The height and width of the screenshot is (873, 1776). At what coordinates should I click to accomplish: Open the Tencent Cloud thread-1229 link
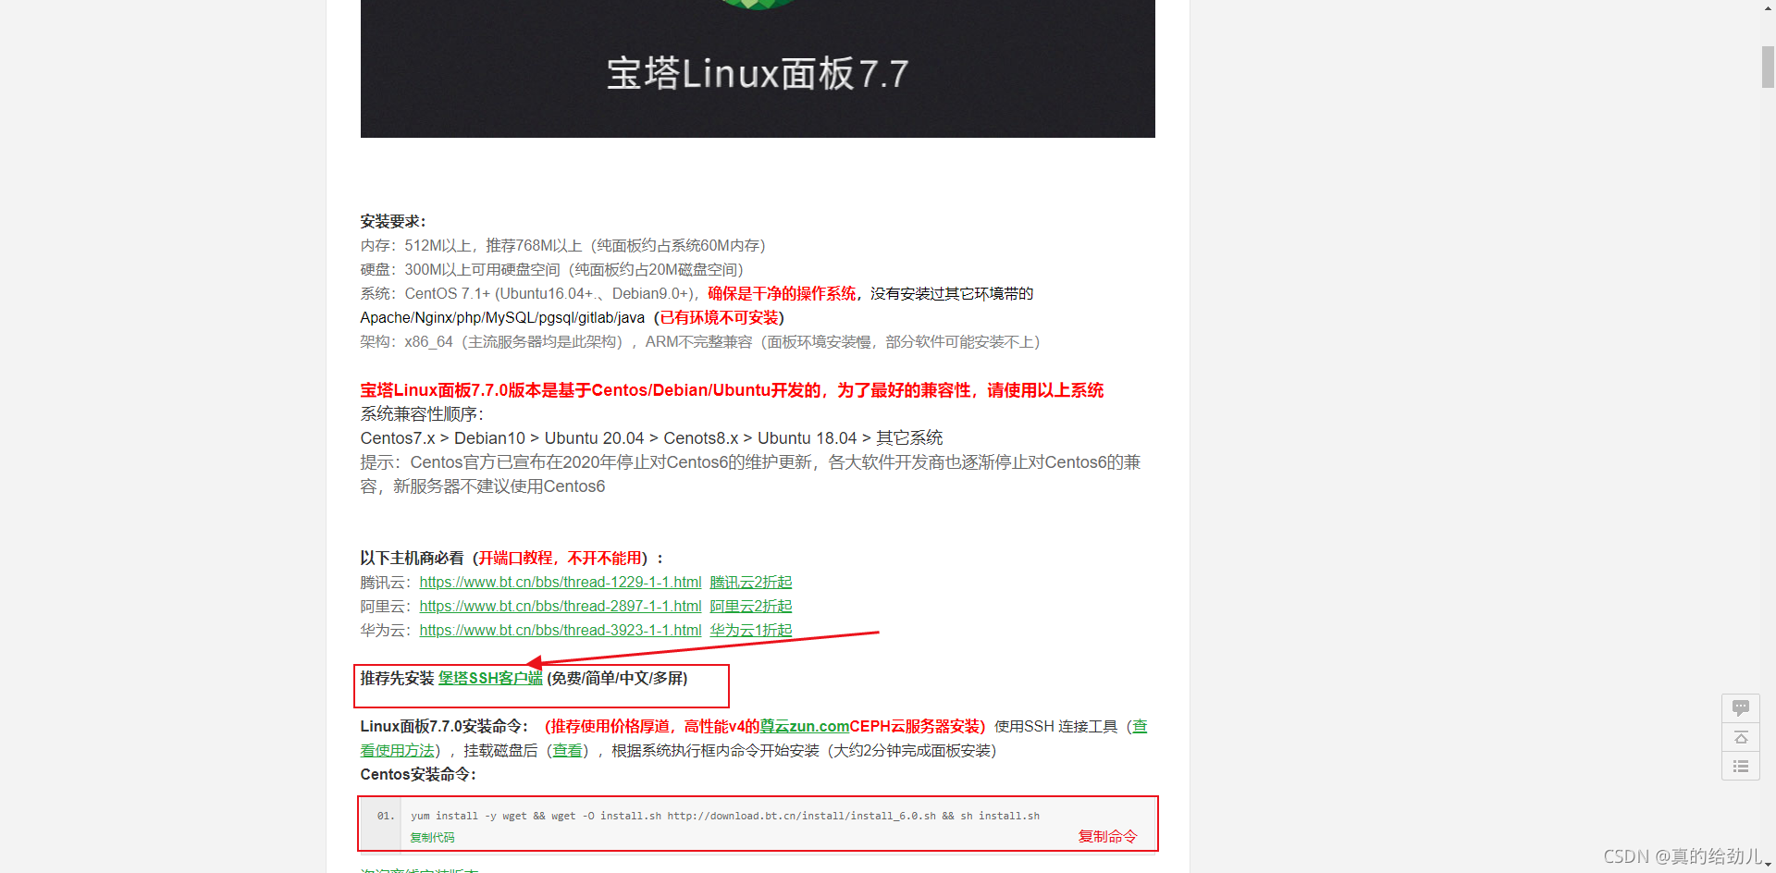pos(561,583)
